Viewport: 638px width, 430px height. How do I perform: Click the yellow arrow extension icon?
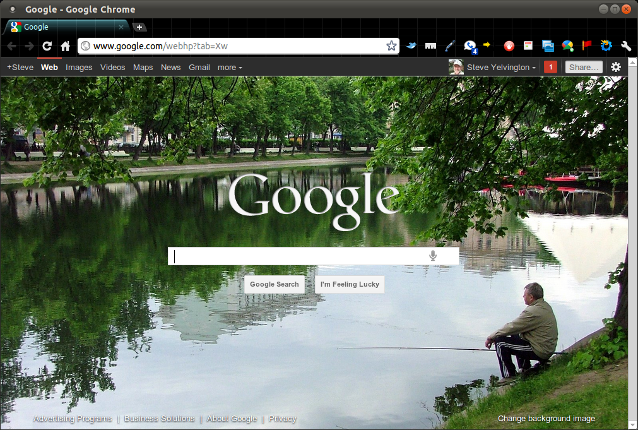(487, 44)
